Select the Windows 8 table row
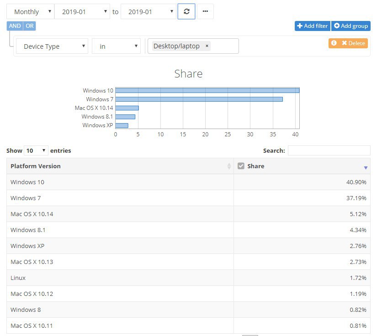The height and width of the screenshot is (336, 377). [x=188, y=310]
